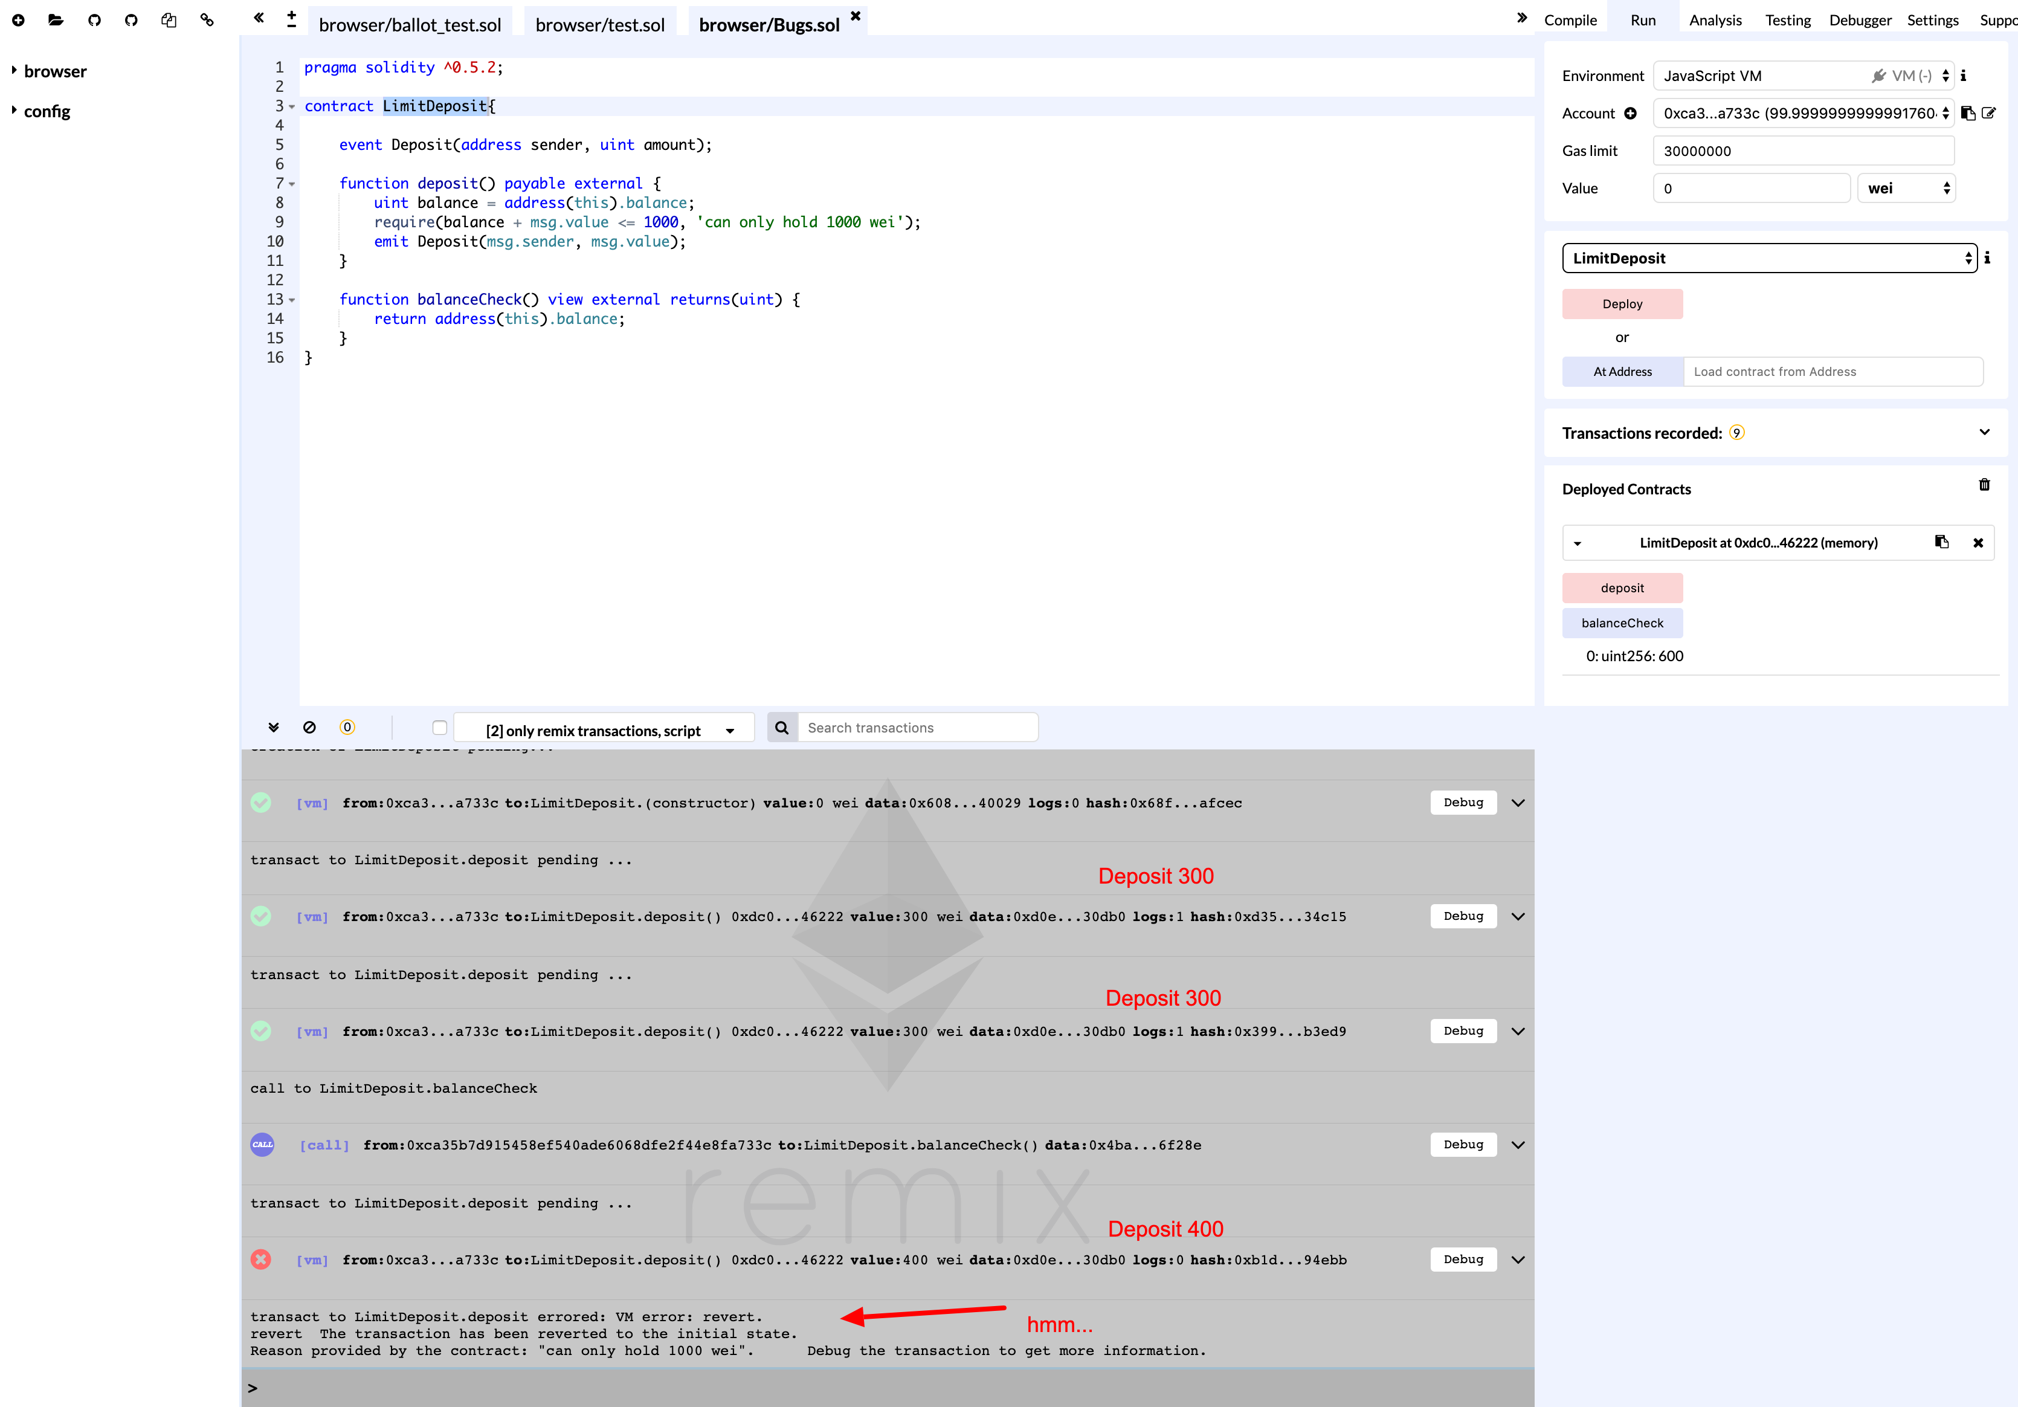
Task: Call the balanceCheck function
Action: pyautogui.click(x=1622, y=623)
